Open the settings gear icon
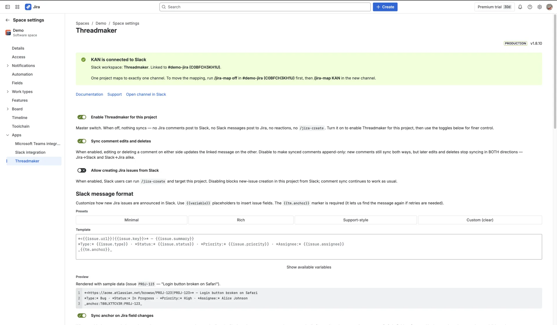The height and width of the screenshot is (325, 557). coord(540,7)
